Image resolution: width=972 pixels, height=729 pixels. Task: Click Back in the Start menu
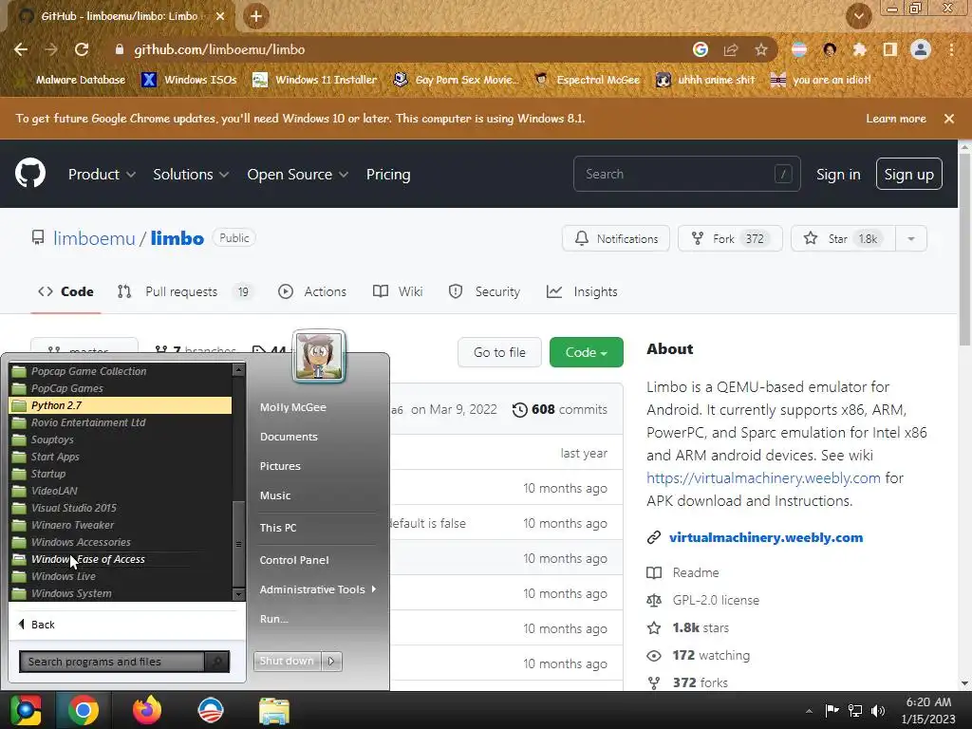[x=37, y=625]
